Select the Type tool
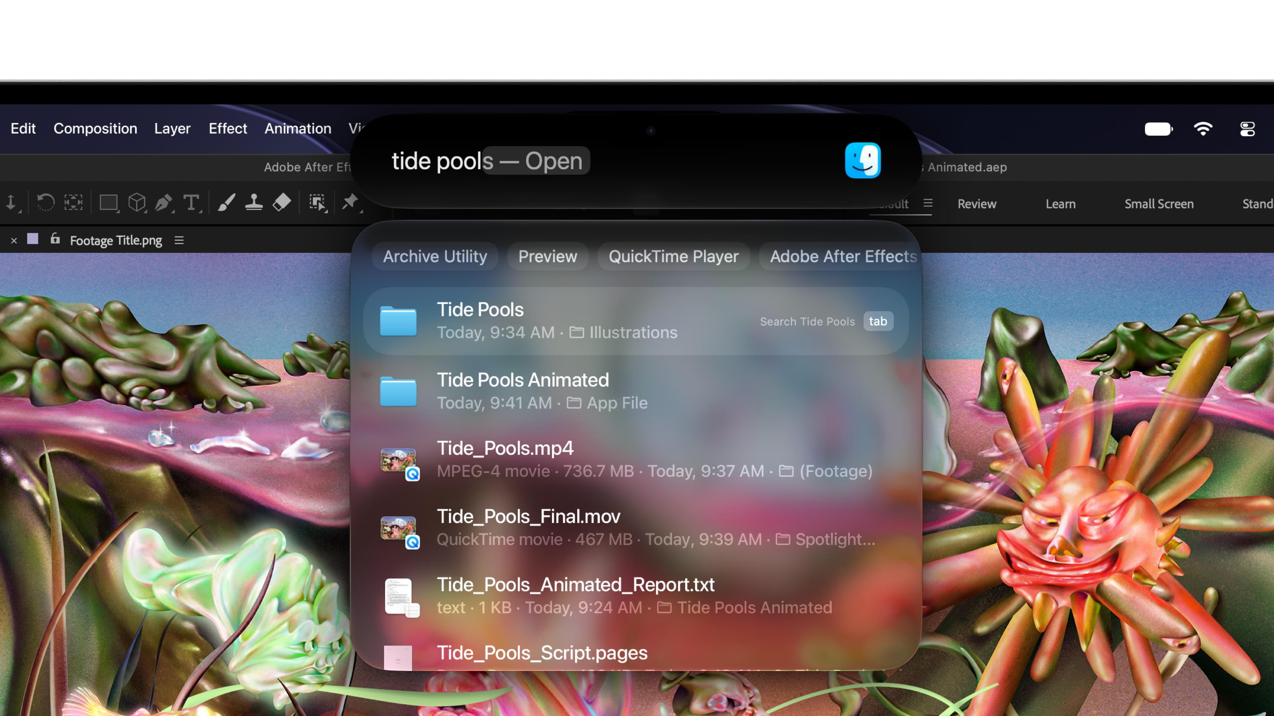1274x716 pixels. 191,203
